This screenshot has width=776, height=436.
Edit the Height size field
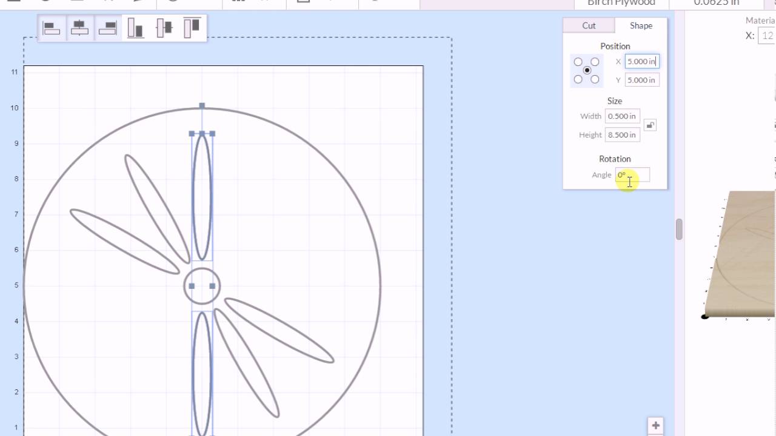pos(622,135)
